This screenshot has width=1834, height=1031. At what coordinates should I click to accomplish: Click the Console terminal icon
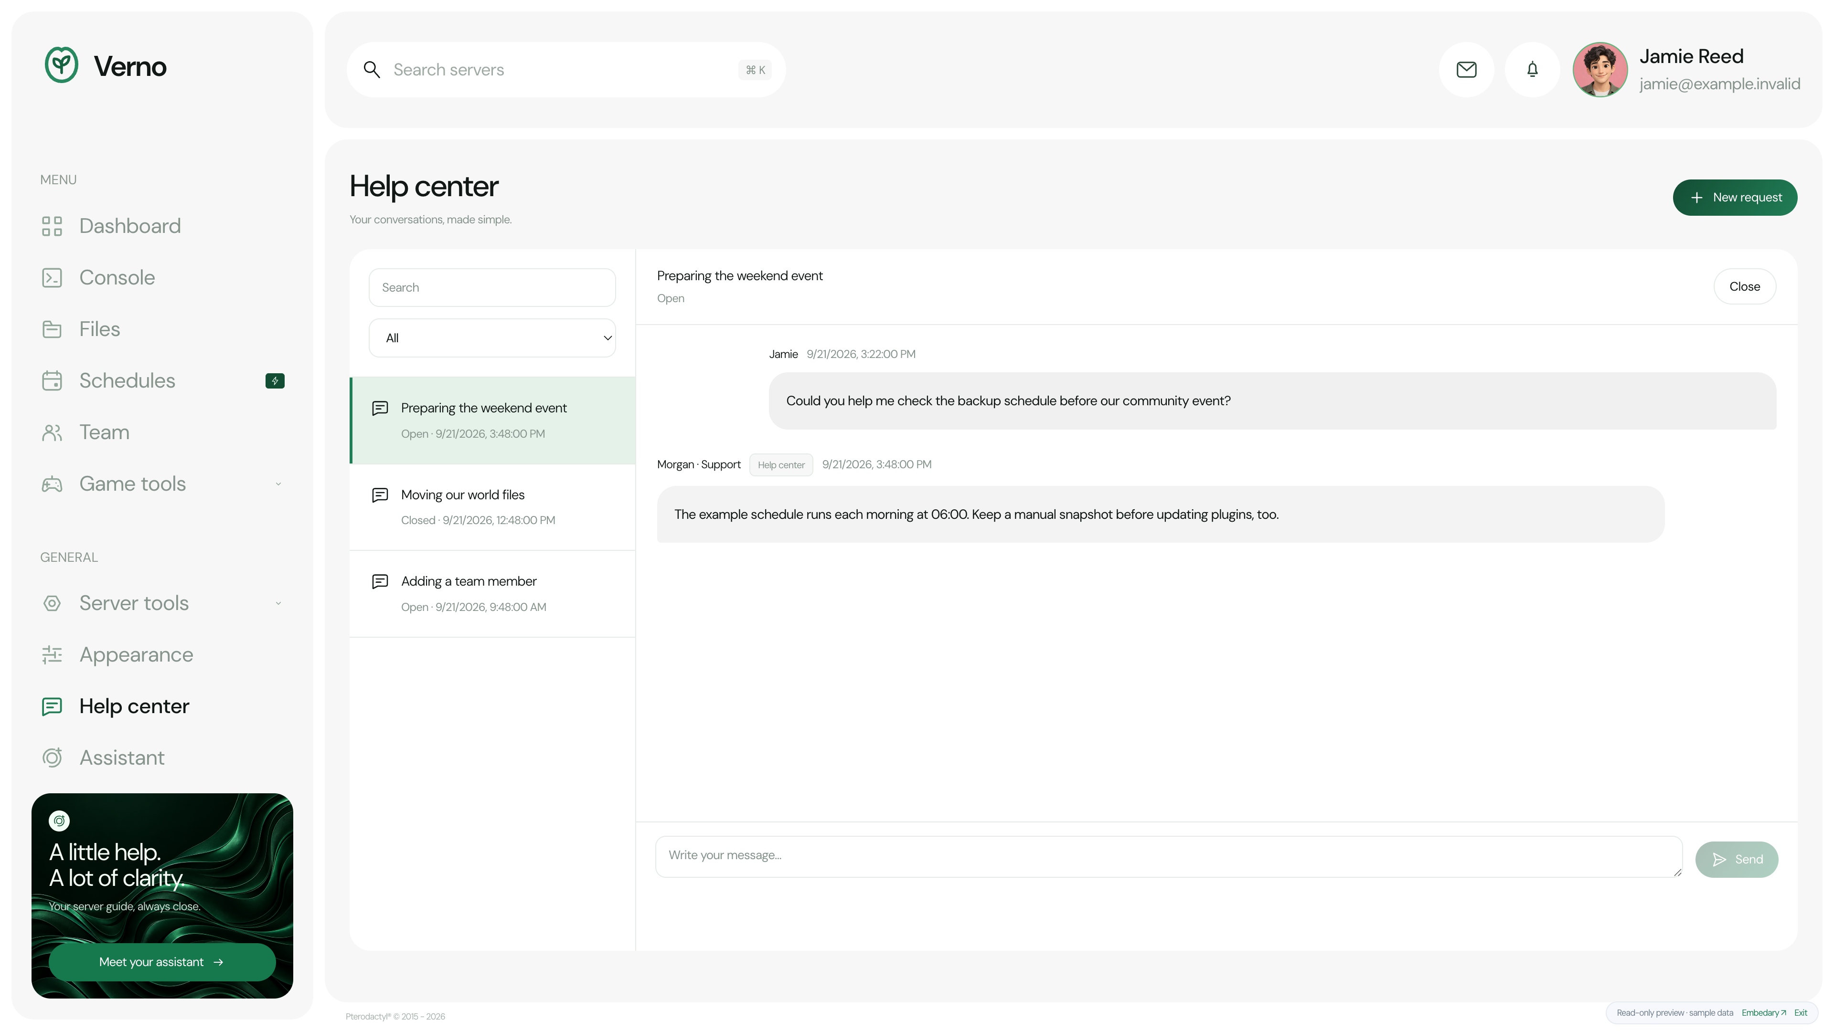click(x=52, y=277)
